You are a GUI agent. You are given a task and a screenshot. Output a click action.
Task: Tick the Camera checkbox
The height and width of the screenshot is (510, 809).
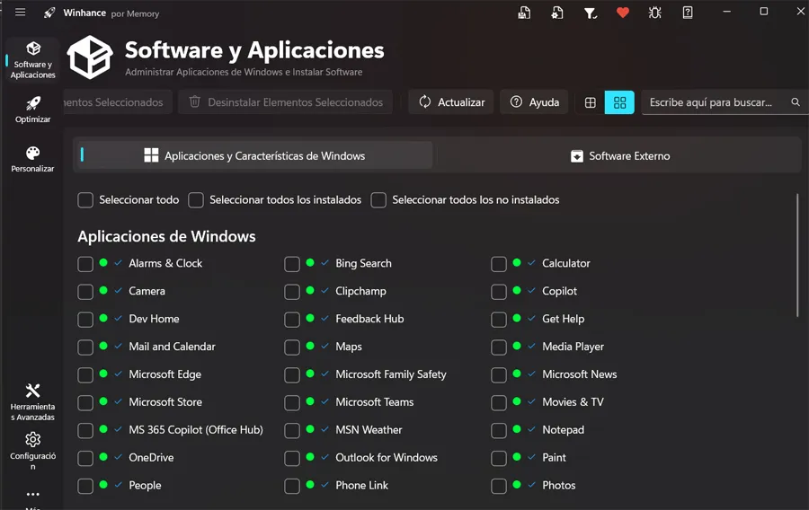click(85, 292)
